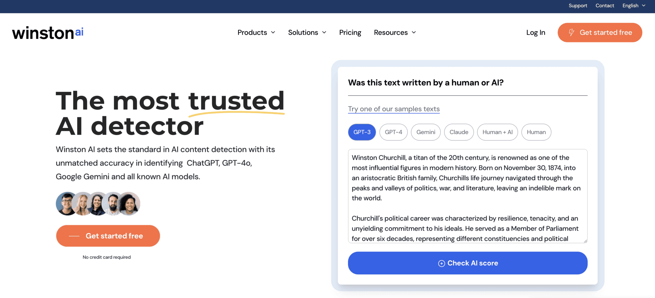This screenshot has height=298, width=655.
Task: Open the Support link
Action: click(x=578, y=6)
